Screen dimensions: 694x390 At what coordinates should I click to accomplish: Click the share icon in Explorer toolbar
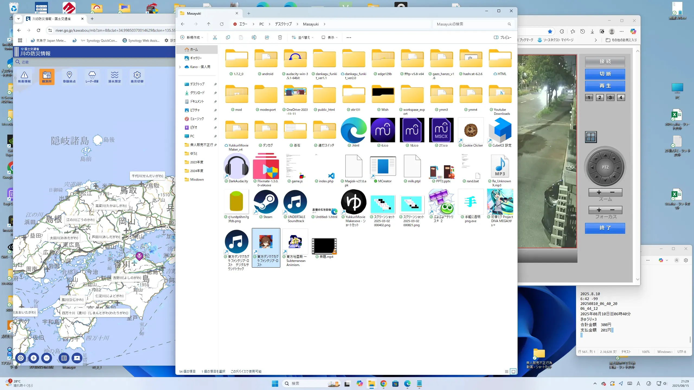point(267,37)
